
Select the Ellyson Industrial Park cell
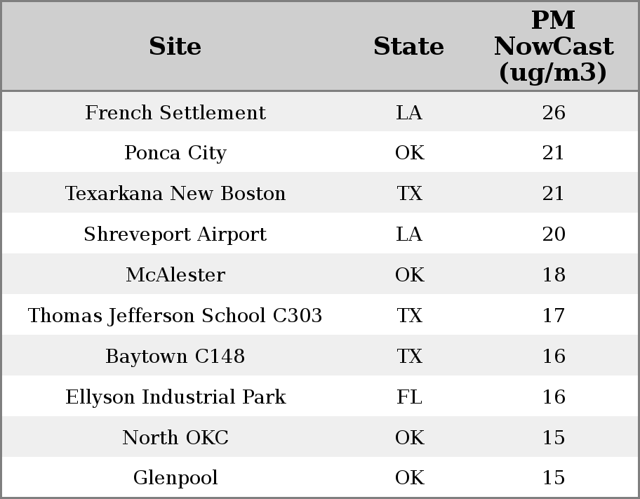pos(175,397)
